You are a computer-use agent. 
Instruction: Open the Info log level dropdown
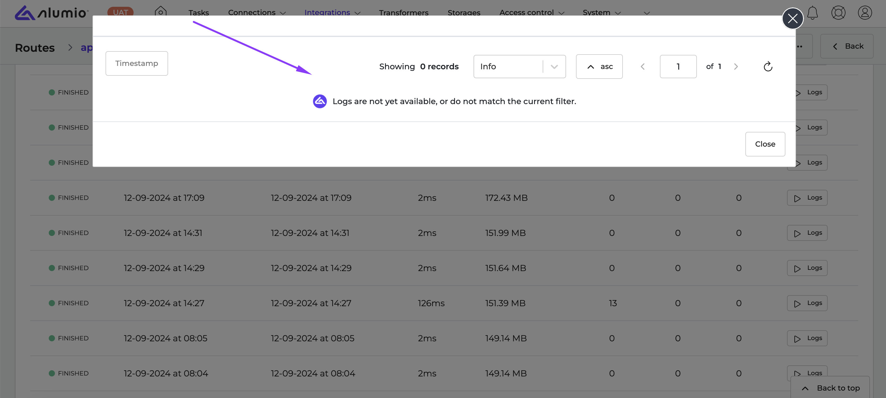pyautogui.click(x=520, y=67)
